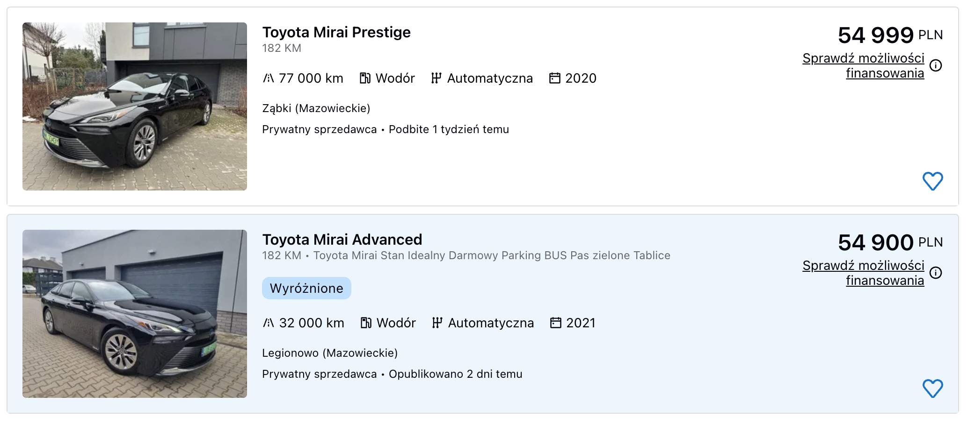Click the 54 900 PLN price
975x424 pixels.
876,243
